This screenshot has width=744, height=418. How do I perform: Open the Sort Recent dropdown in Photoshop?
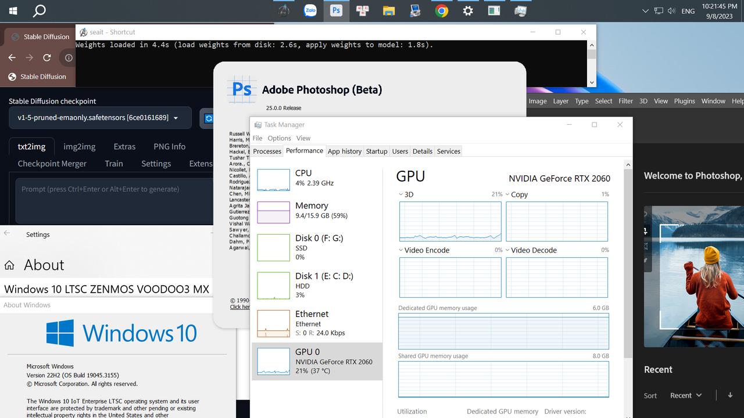pos(686,395)
